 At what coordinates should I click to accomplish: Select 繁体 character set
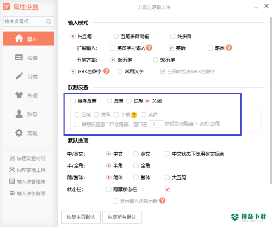pos(136,177)
